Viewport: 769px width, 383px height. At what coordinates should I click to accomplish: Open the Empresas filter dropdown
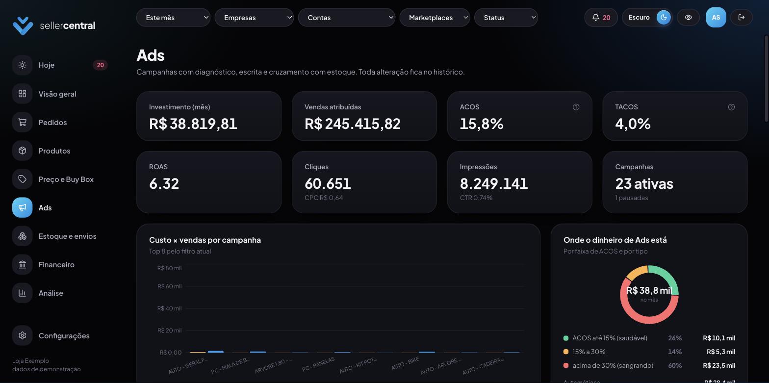pyautogui.click(x=254, y=17)
